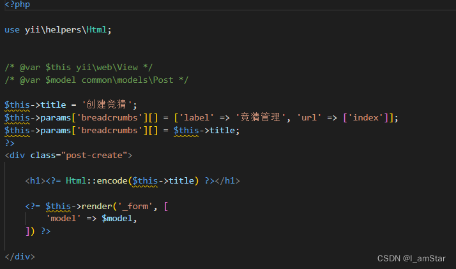Click the 'use' keyword on the import line
This screenshot has width=456, height=269.
pos(12,30)
